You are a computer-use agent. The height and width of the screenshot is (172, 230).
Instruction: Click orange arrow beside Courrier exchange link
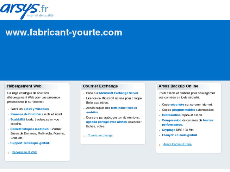pos(84,136)
